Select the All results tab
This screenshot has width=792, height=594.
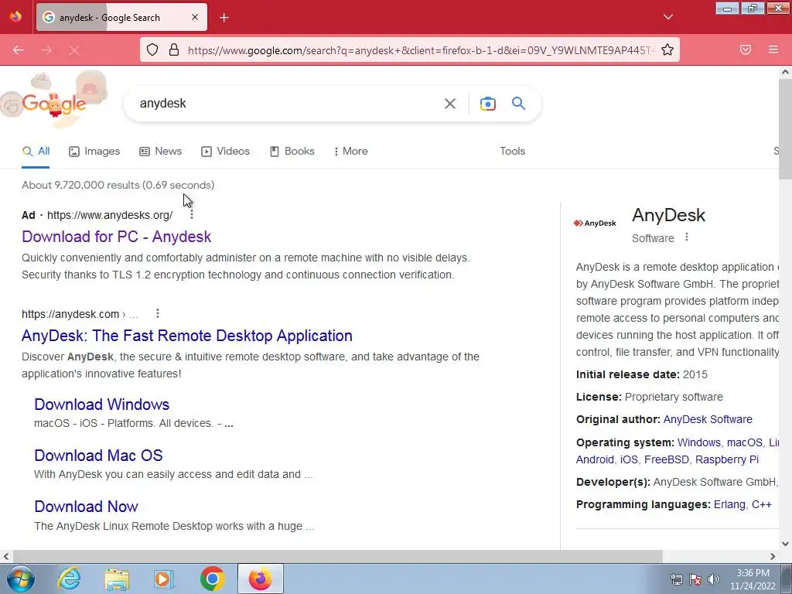[x=36, y=152]
